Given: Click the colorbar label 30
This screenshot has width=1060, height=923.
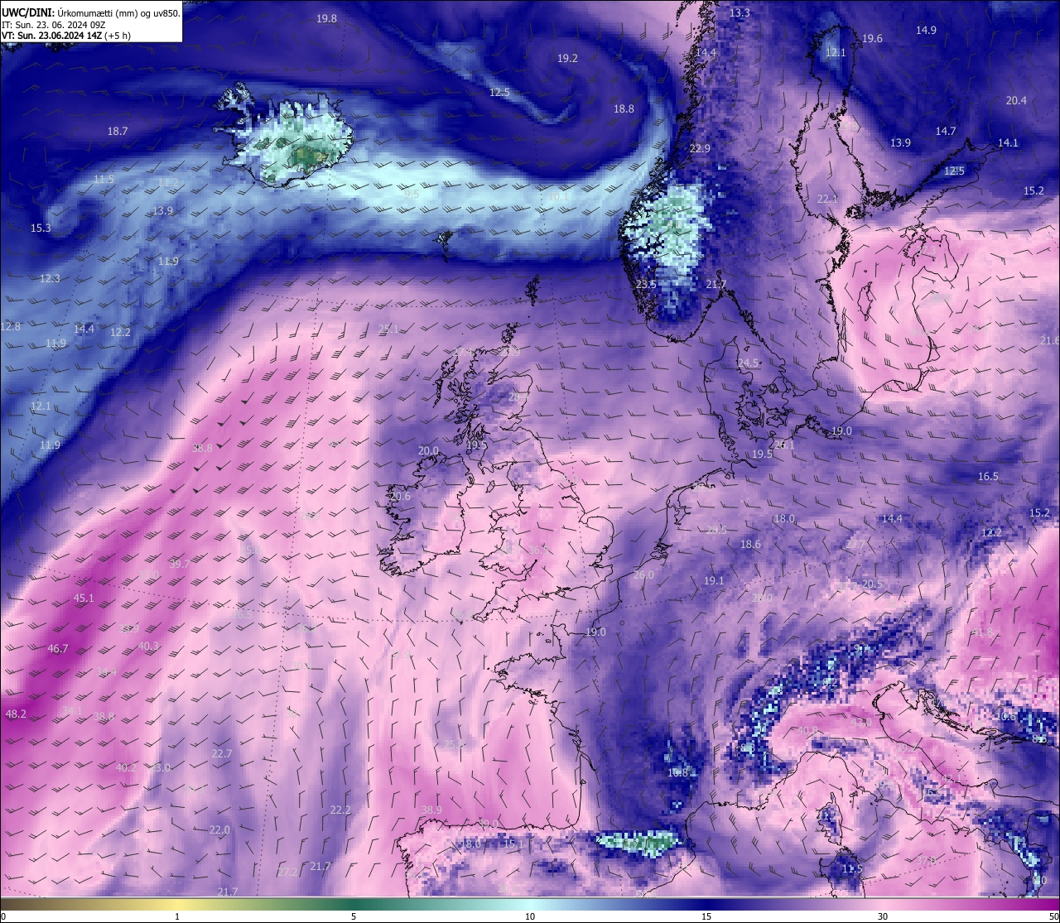Looking at the screenshot, I should coord(883,916).
